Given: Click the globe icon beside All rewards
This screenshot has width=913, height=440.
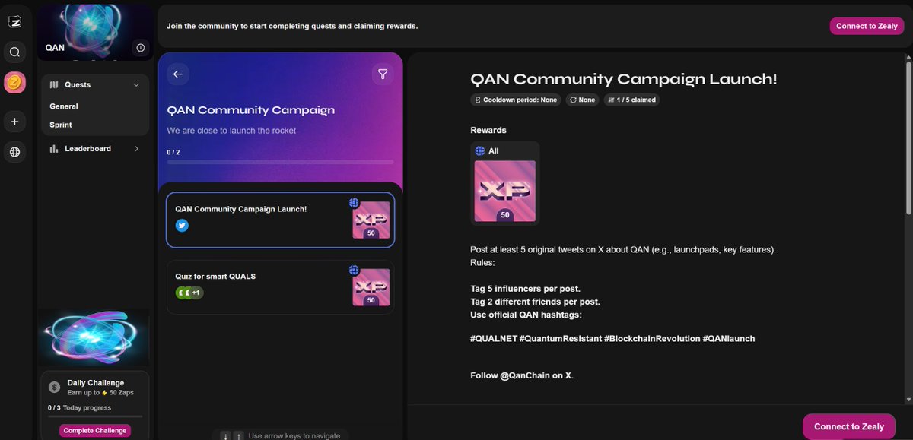Looking at the screenshot, I should [x=479, y=151].
